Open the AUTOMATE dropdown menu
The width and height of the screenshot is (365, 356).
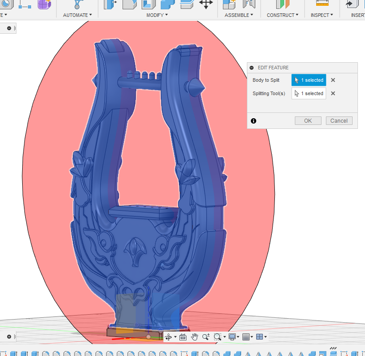(77, 15)
